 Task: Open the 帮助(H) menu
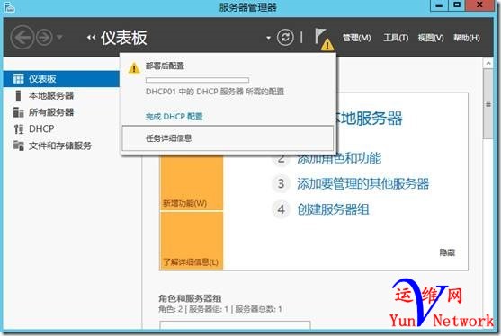pos(467,38)
